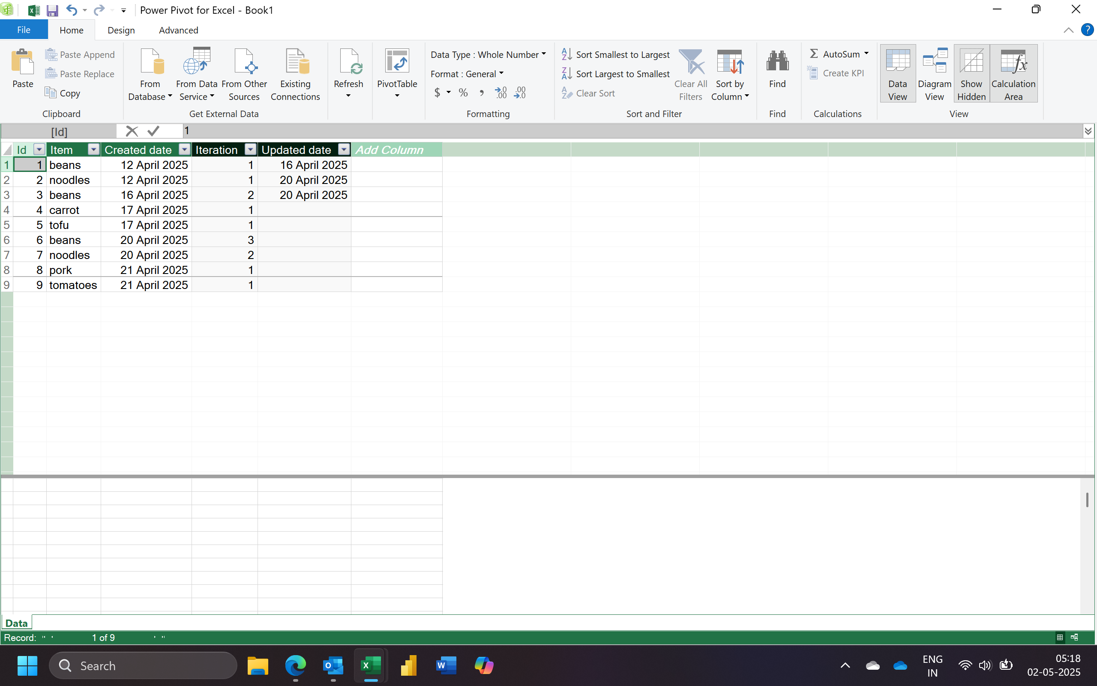Click the Help question mark icon
1097x686 pixels.
pos(1087,30)
